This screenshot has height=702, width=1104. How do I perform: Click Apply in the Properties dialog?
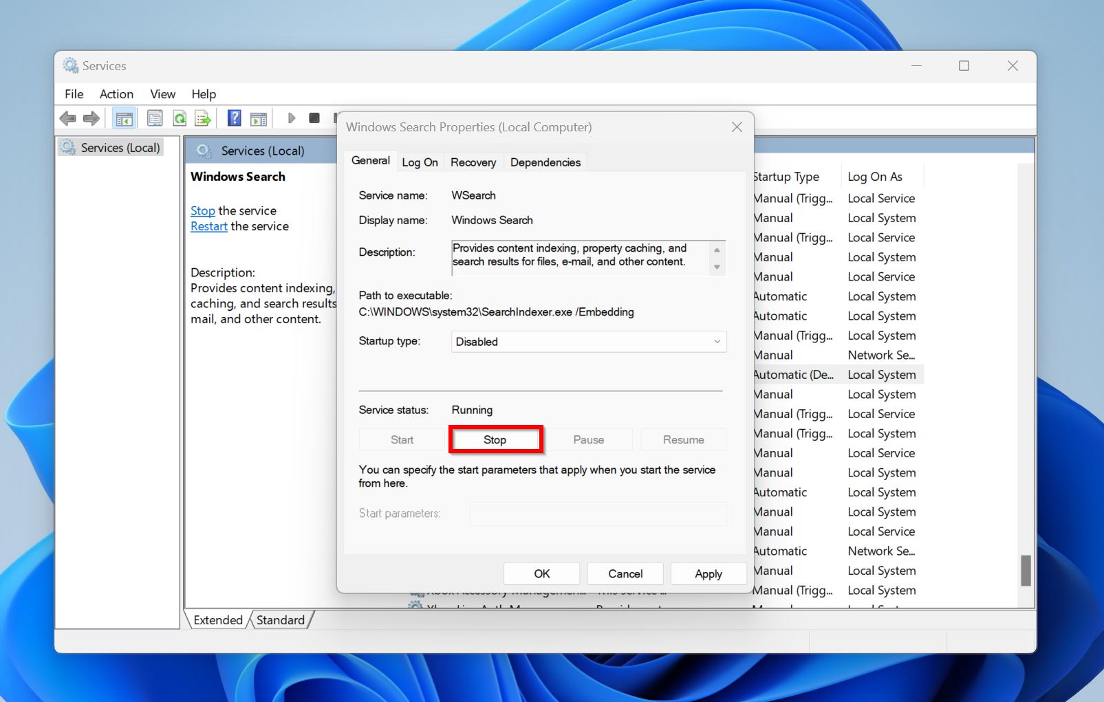click(708, 573)
